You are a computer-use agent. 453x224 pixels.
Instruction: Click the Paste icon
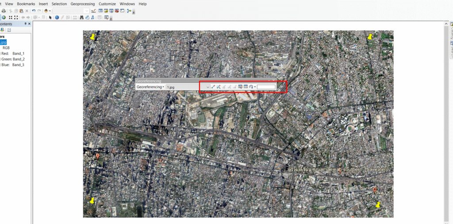pos(21,11)
